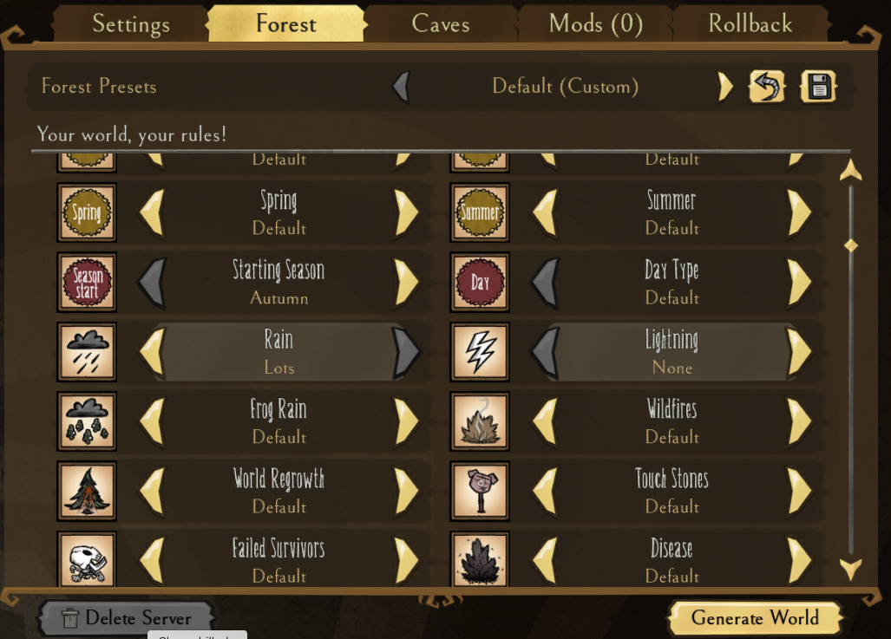891x639 pixels.
Task: Click the Wildfires campfire icon
Action: point(480,421)
